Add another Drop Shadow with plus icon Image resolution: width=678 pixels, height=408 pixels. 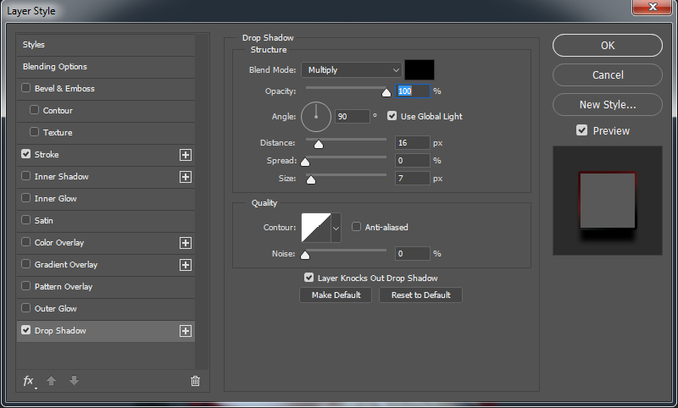pyautogui.click(x=186, y=331)
